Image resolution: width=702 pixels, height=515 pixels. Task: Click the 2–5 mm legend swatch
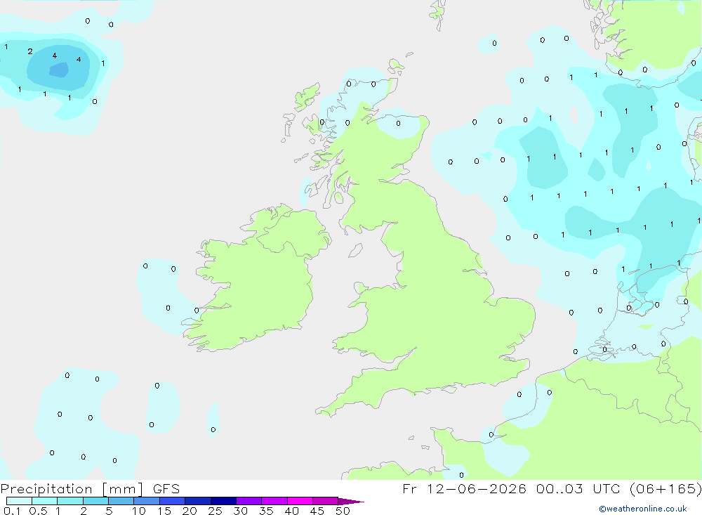point(95,501)
